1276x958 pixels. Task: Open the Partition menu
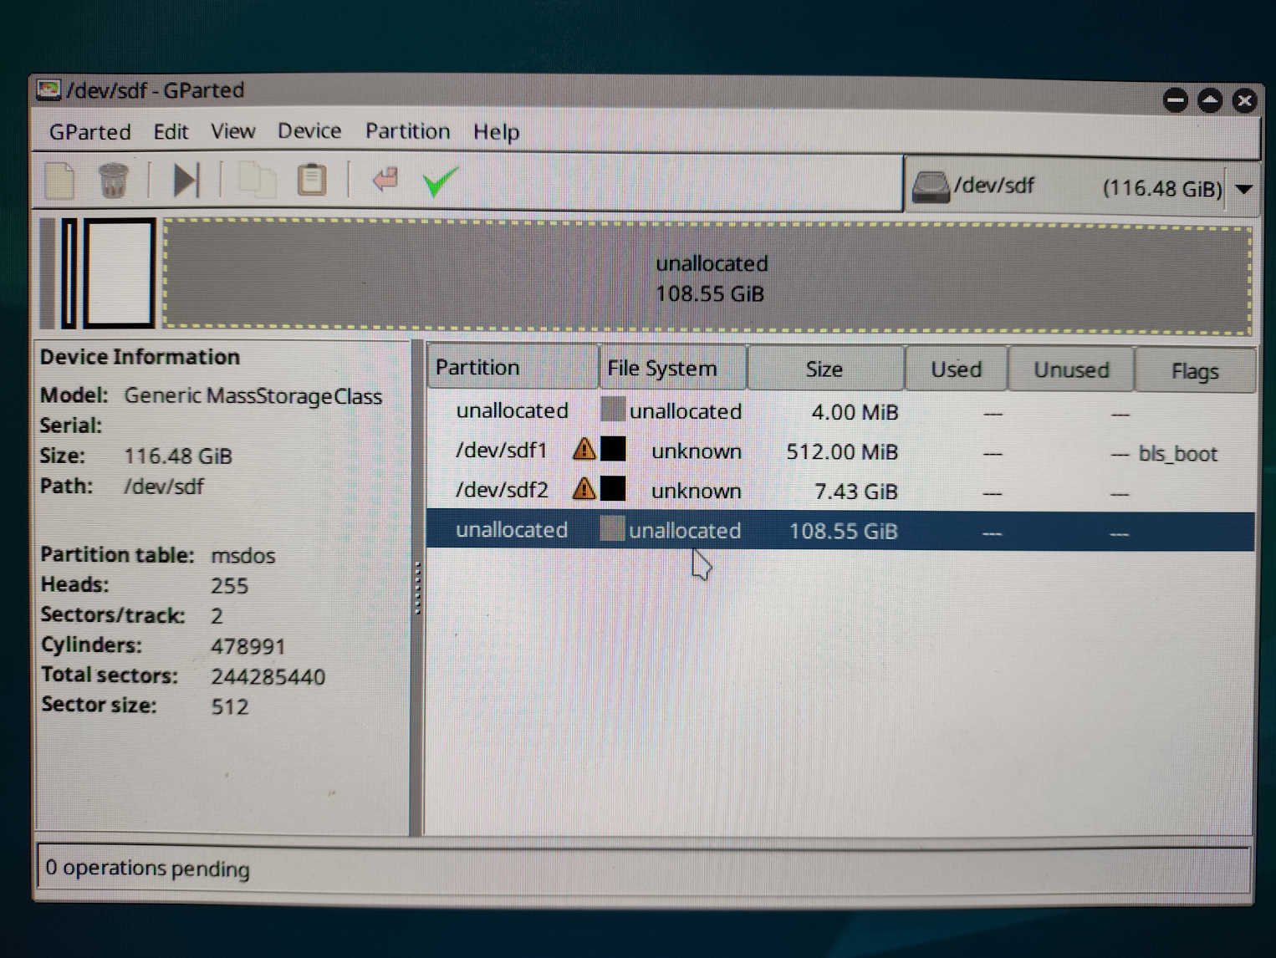click(407, 131)
